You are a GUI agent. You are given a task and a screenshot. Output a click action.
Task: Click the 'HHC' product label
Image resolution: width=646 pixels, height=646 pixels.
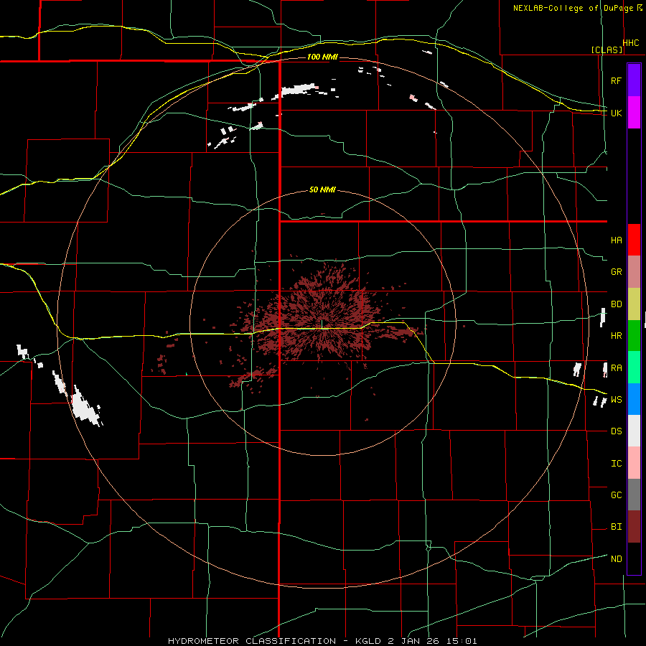[631, 43]
